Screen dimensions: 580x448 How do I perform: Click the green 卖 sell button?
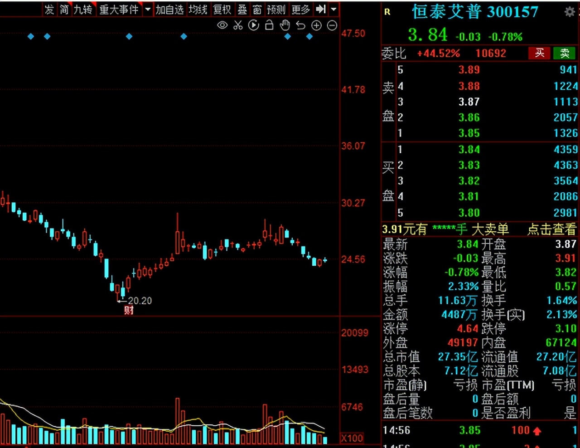coord(565,53)
